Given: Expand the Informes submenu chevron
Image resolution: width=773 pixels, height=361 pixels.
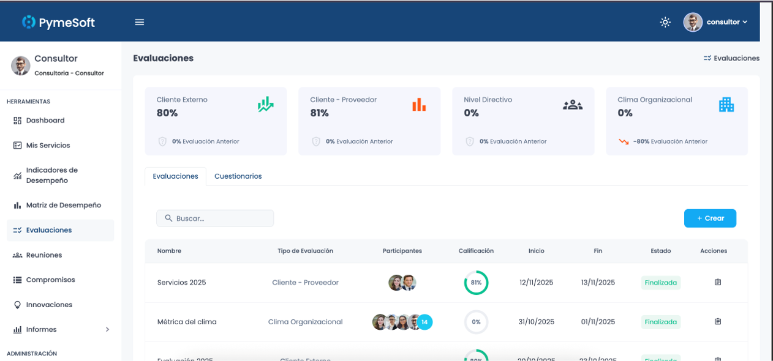Looking at the screenshot, I should 107,329.
